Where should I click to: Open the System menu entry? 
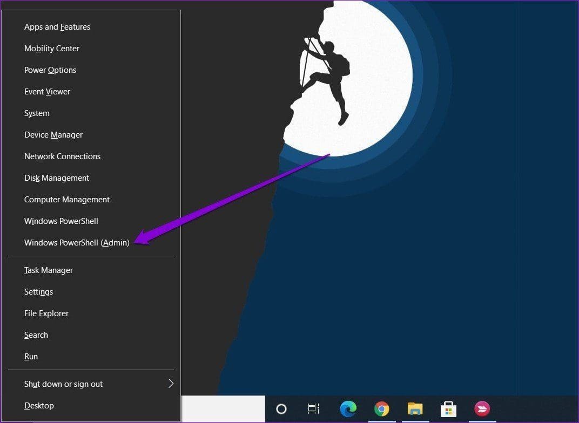click(91, 113)
